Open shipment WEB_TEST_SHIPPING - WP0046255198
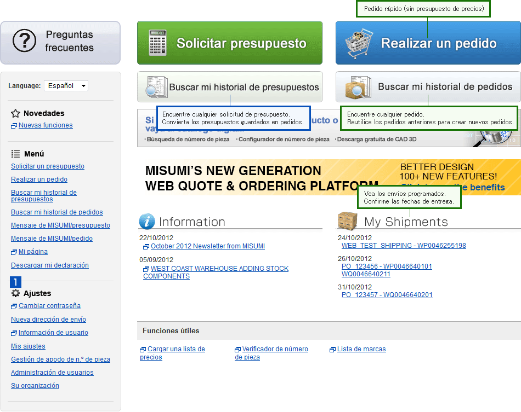 pos(404,246)
